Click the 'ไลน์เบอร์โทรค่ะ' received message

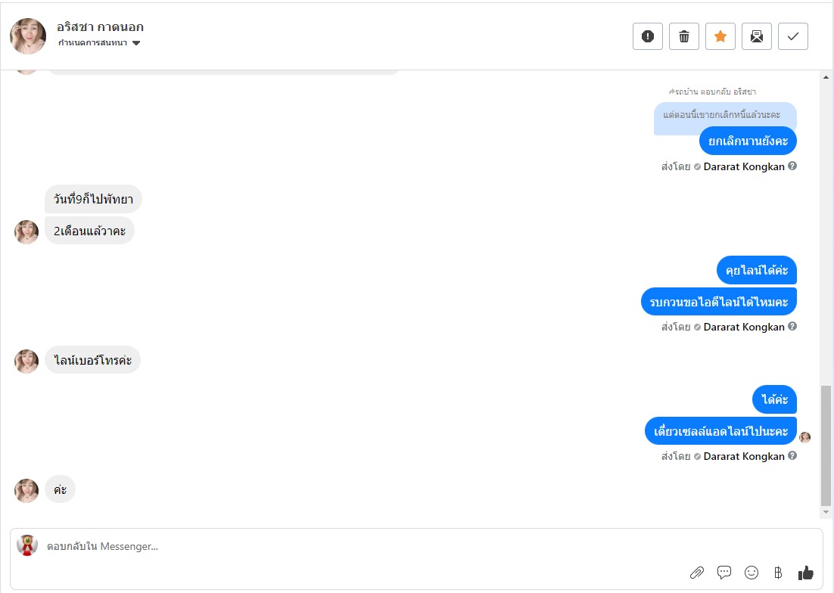pyautogui.click(x=93, y=360)
